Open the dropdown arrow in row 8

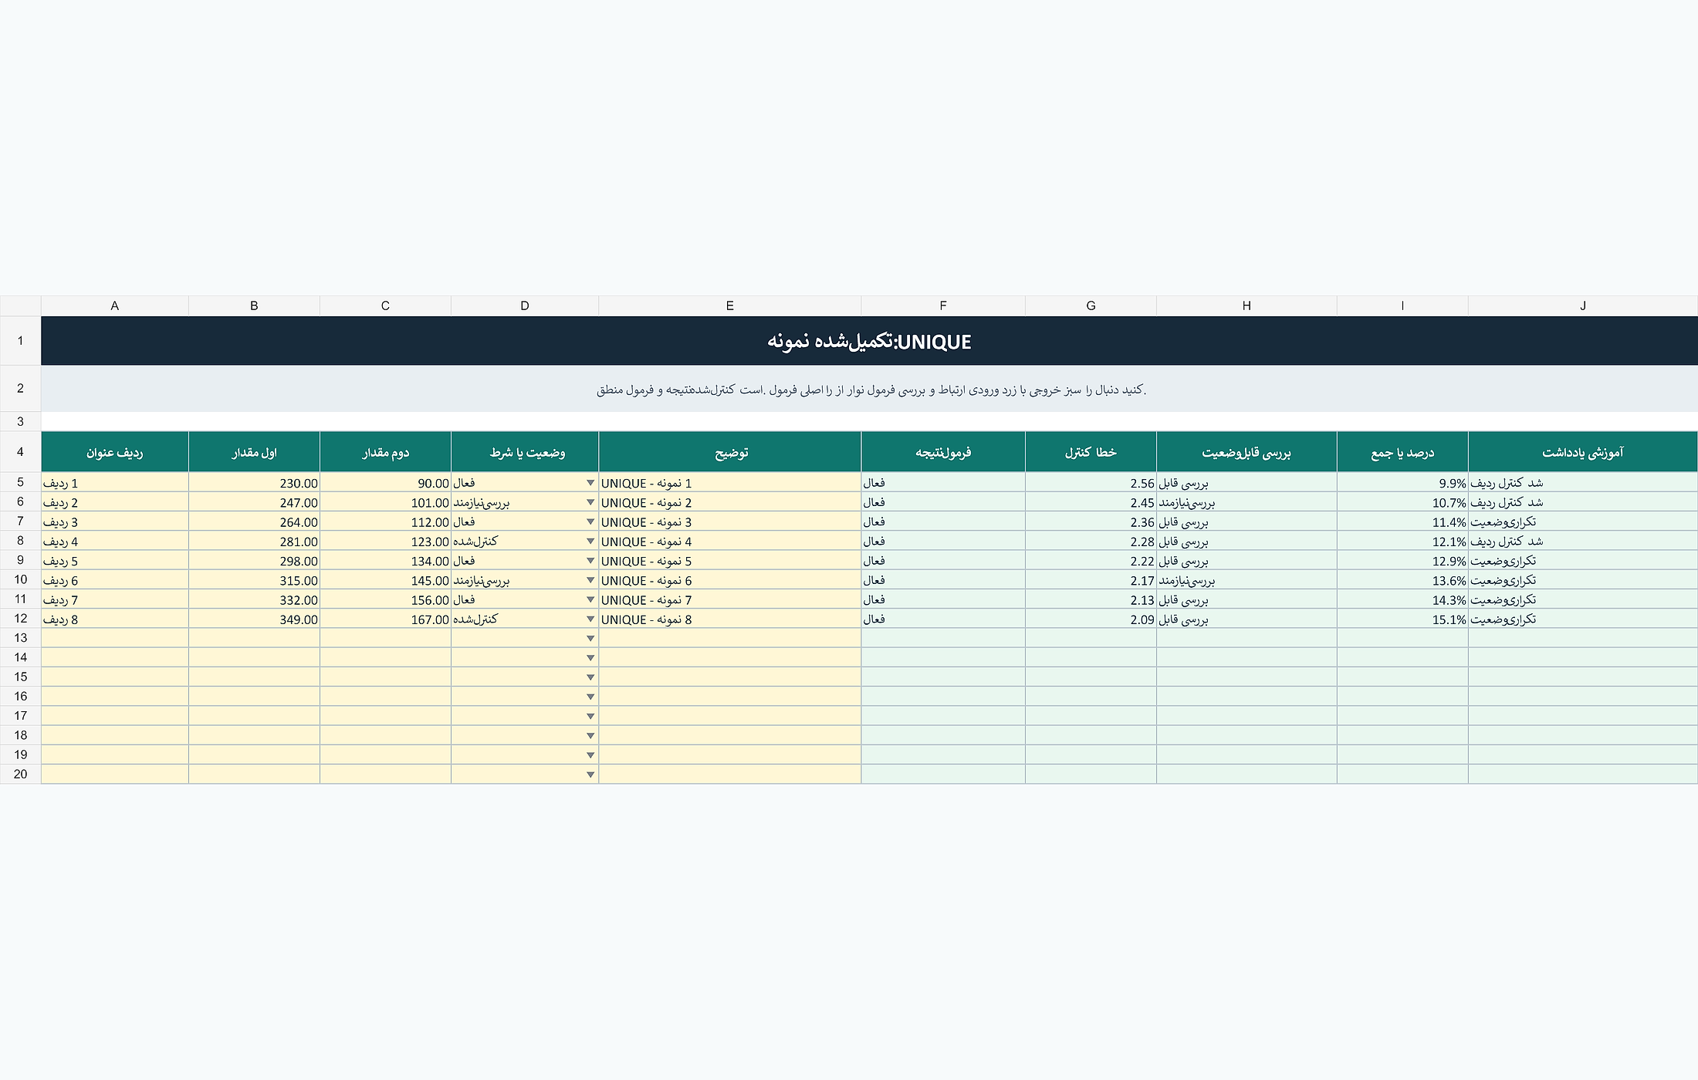pyautogui.click(x=590, y=542)
